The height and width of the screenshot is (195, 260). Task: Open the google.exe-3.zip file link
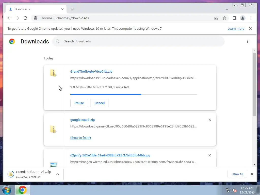pyautogui.click(x=83, y=120)
